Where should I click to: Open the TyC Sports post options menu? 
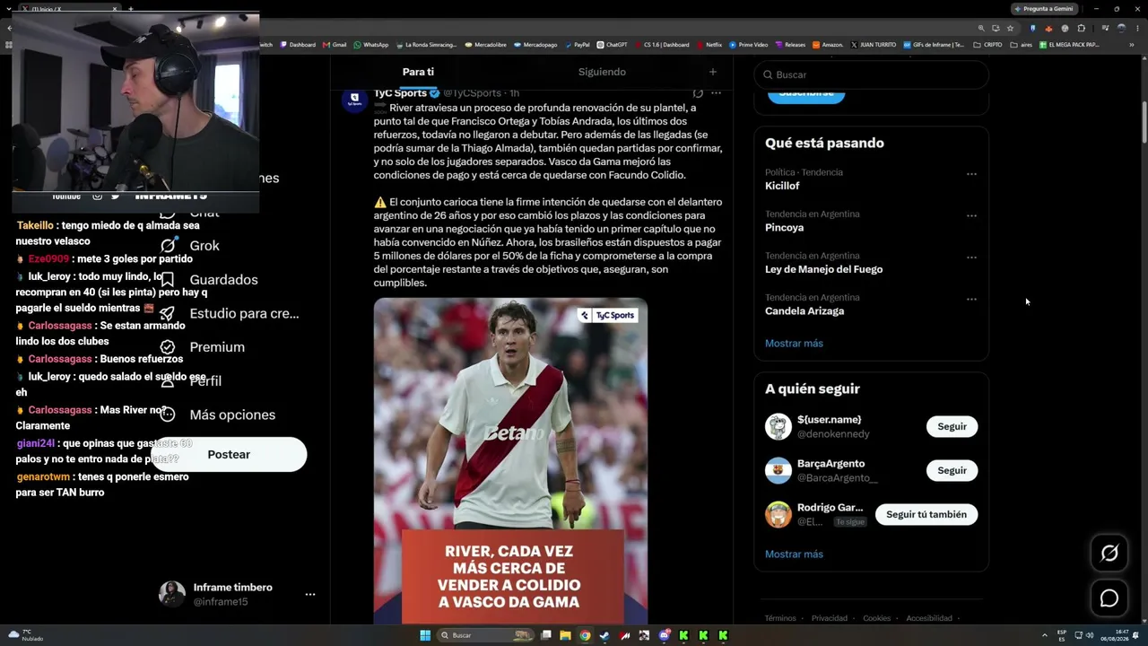[716, 92]
